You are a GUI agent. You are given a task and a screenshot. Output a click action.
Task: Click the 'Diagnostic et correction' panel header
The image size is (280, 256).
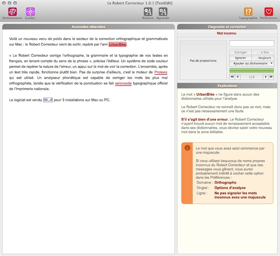click(x=227, y=27)
